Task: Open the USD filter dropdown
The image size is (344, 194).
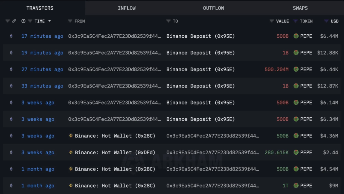Action: pos(326,21)
